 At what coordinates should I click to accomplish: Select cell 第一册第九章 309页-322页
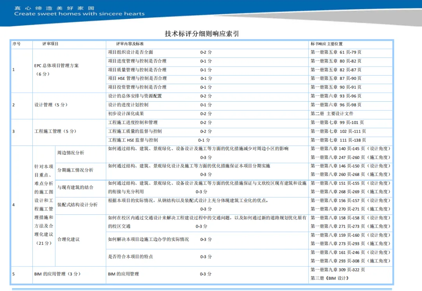click(x=338, y=270)
